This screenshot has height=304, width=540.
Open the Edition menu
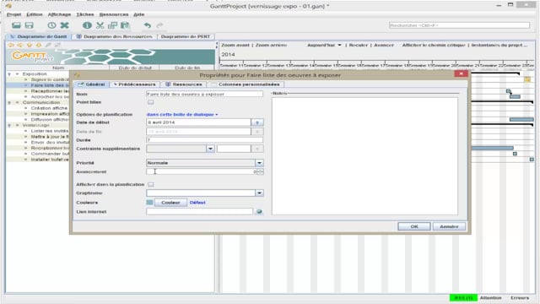tap(35, 14)
